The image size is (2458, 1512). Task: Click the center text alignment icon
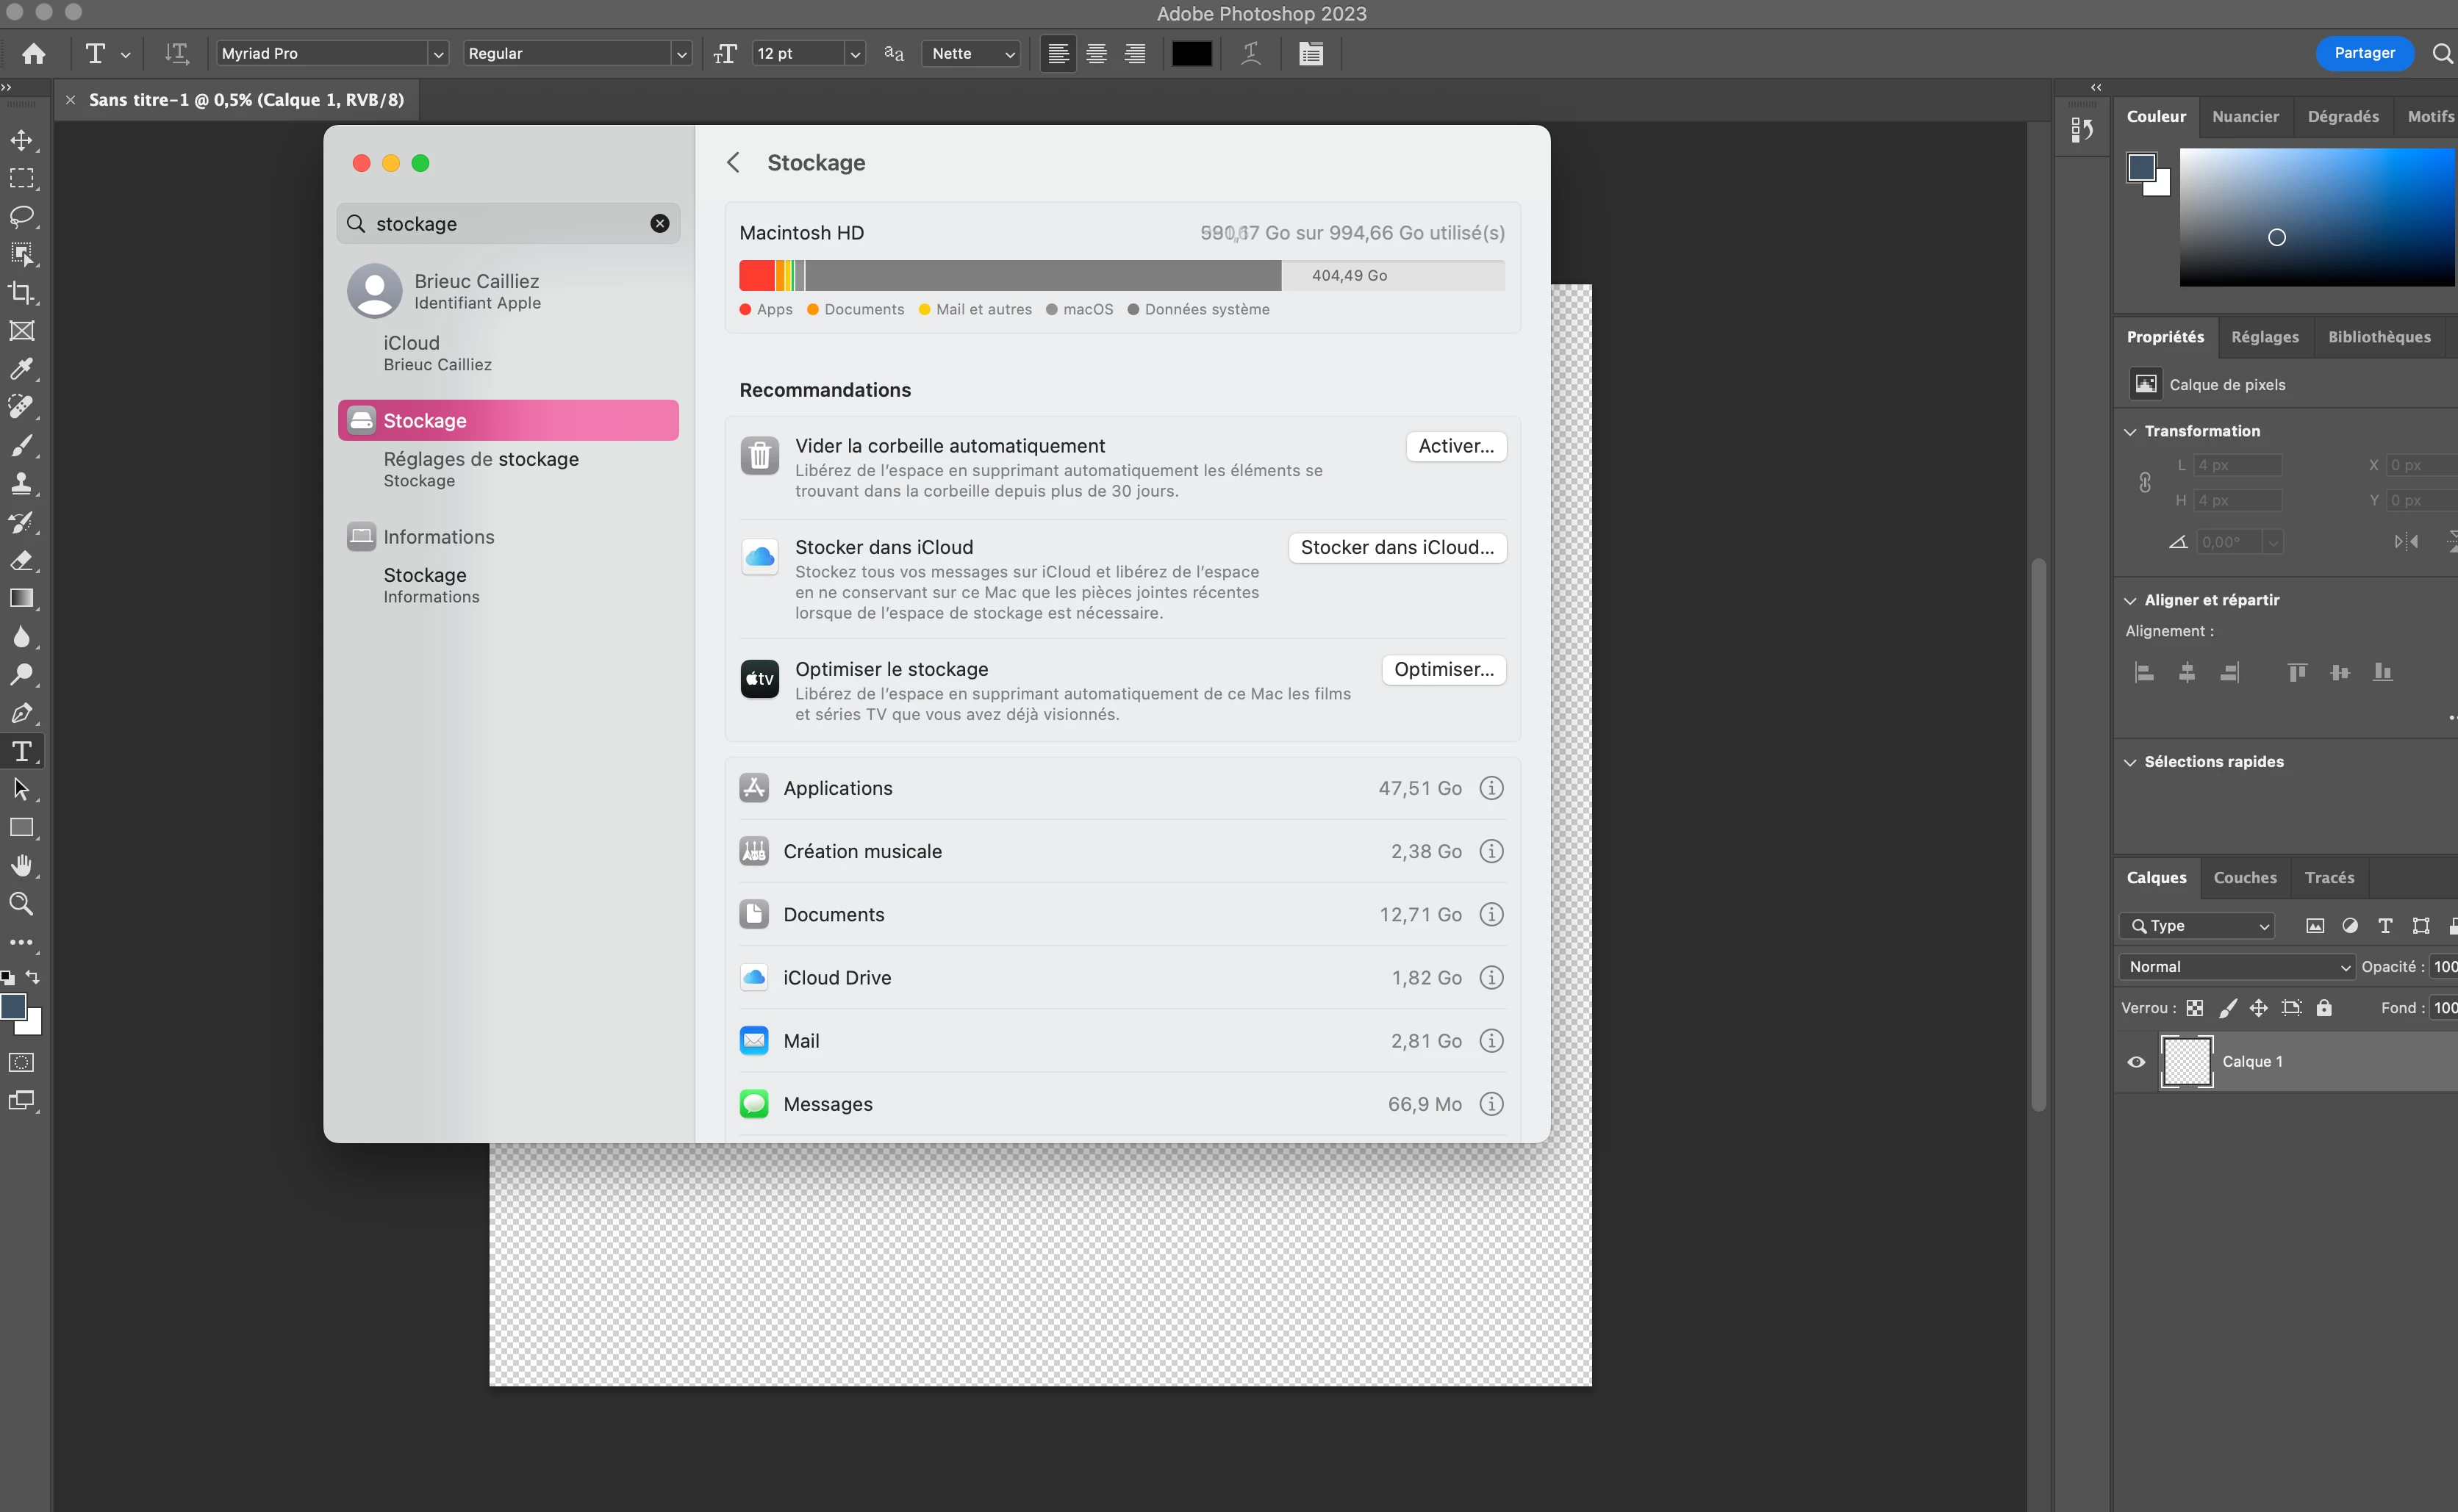click(1097, 54)
